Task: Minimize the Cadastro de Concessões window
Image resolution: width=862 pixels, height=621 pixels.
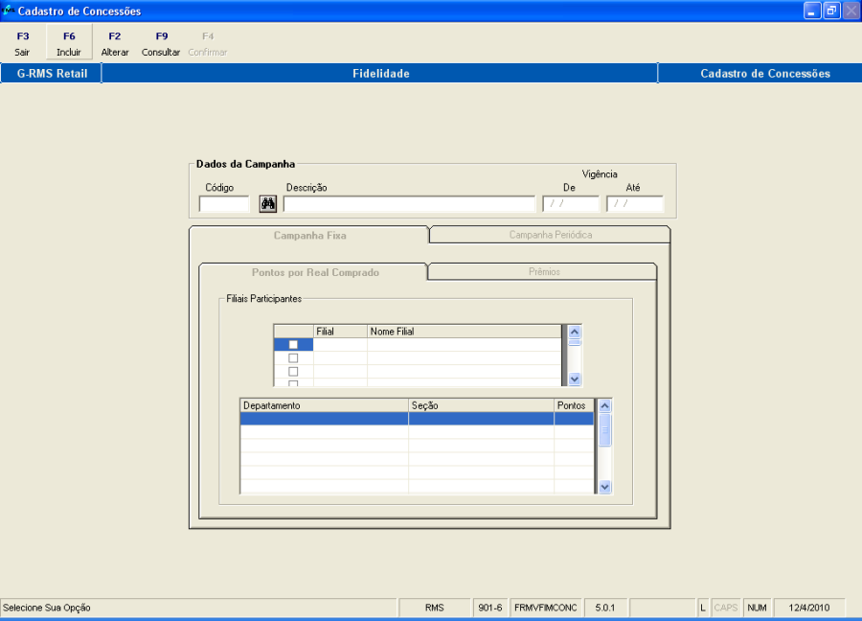Action: pos(812,11)
